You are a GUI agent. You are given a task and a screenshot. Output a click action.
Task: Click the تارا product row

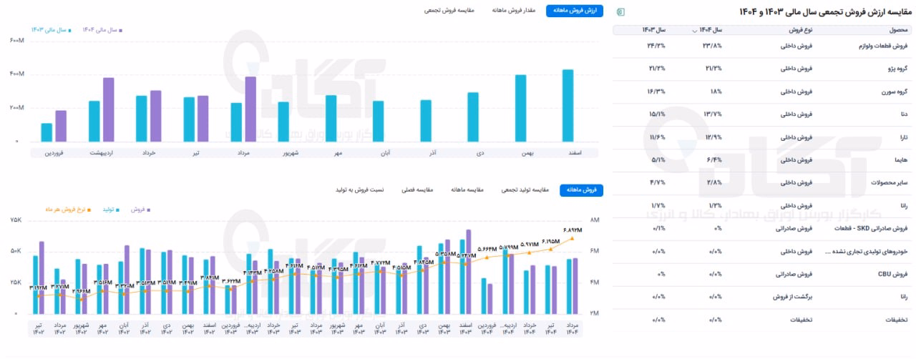[x=763, y=138]
